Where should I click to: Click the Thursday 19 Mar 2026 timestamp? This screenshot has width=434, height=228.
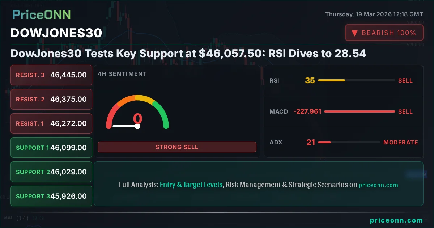pos(375,14)
